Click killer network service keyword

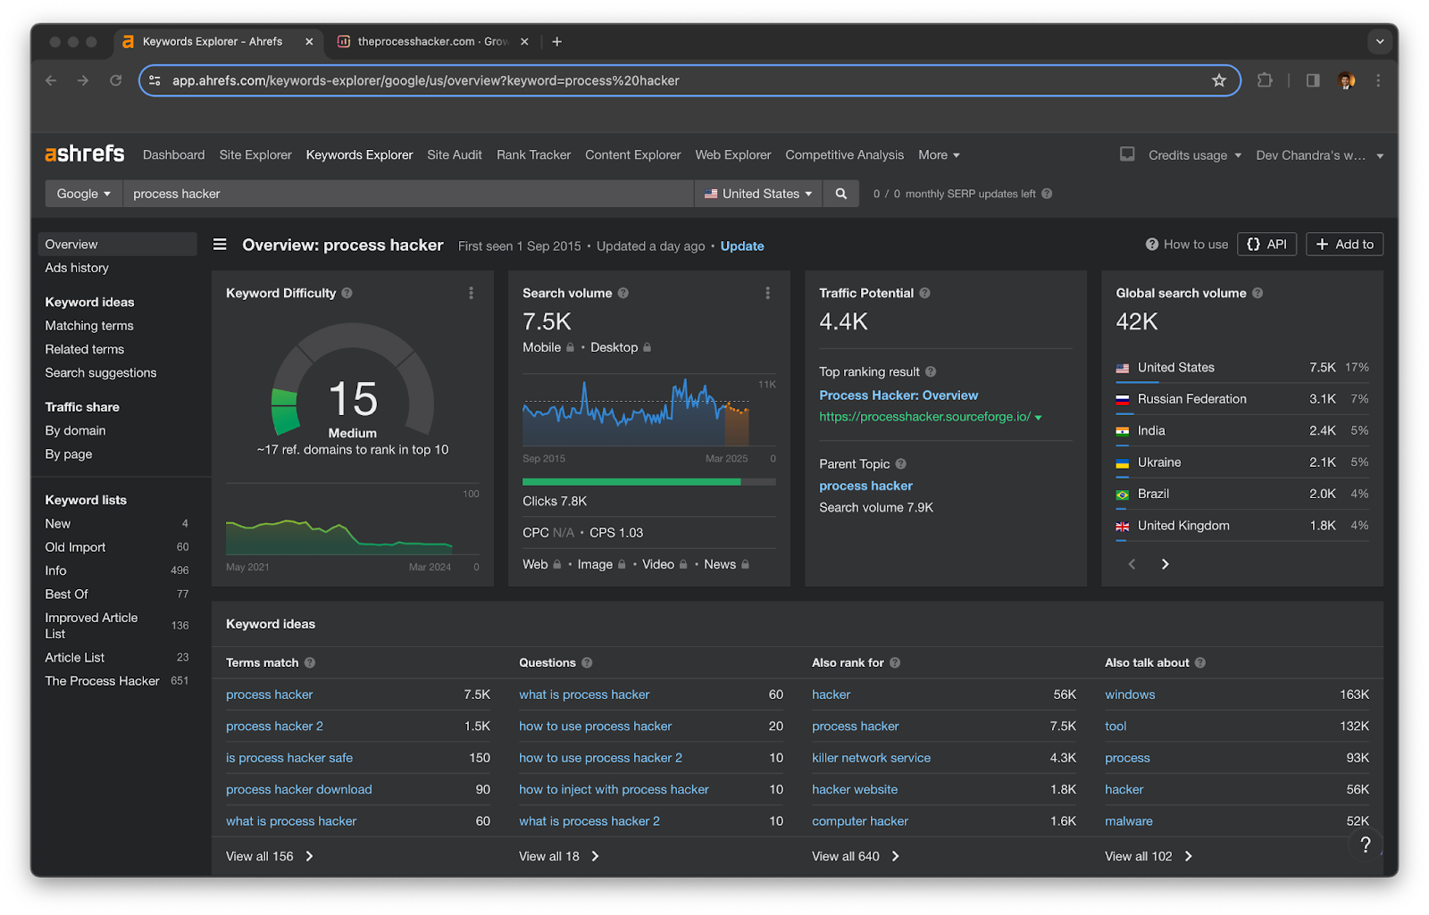[871, 758]
